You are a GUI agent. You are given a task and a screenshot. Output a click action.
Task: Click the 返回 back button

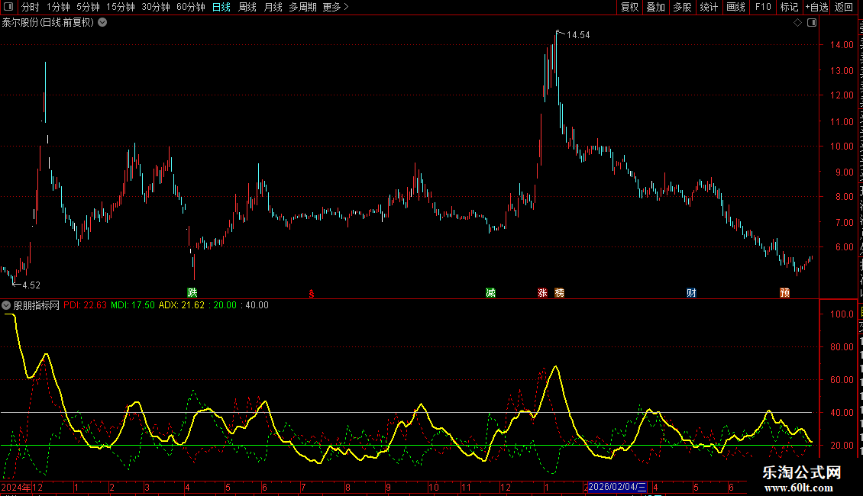[843, 7]
